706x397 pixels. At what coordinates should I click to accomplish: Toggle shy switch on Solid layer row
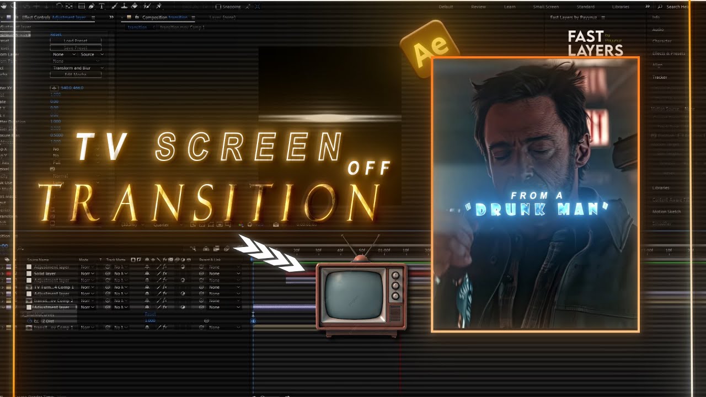147,273
